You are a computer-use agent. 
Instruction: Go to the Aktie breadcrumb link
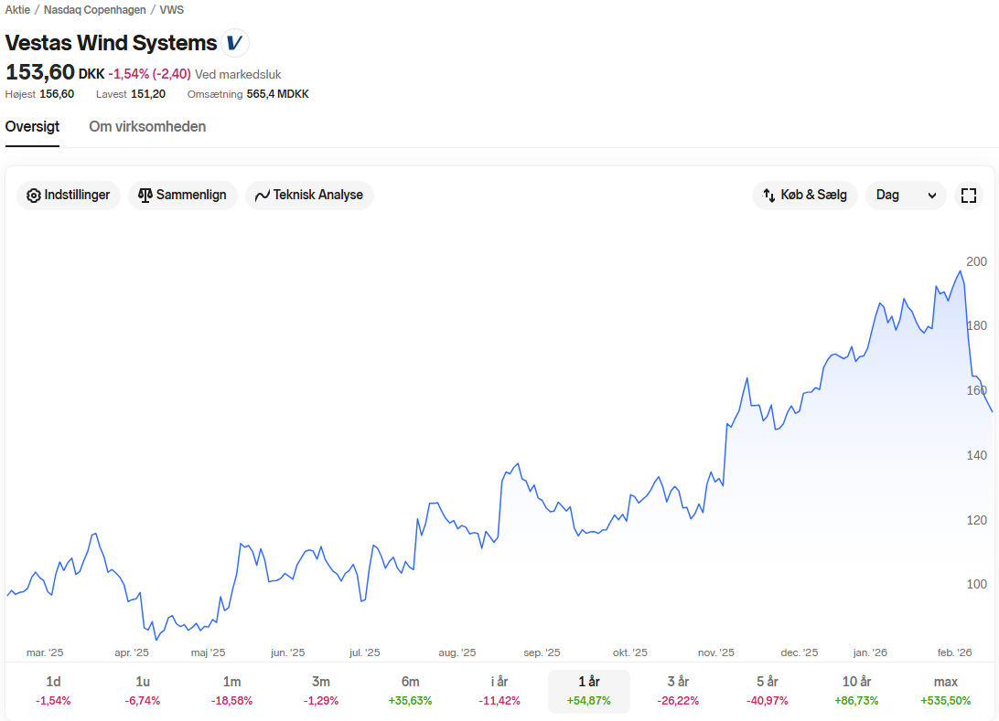pyautogui.click(x=18, y=10)
